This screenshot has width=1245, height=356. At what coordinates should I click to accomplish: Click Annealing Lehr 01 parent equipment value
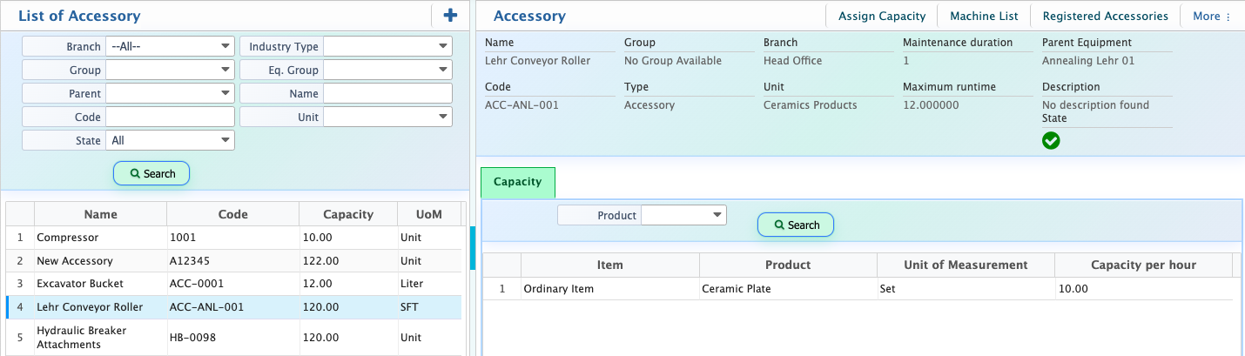pyautogui.click(x=1087, y=61)
